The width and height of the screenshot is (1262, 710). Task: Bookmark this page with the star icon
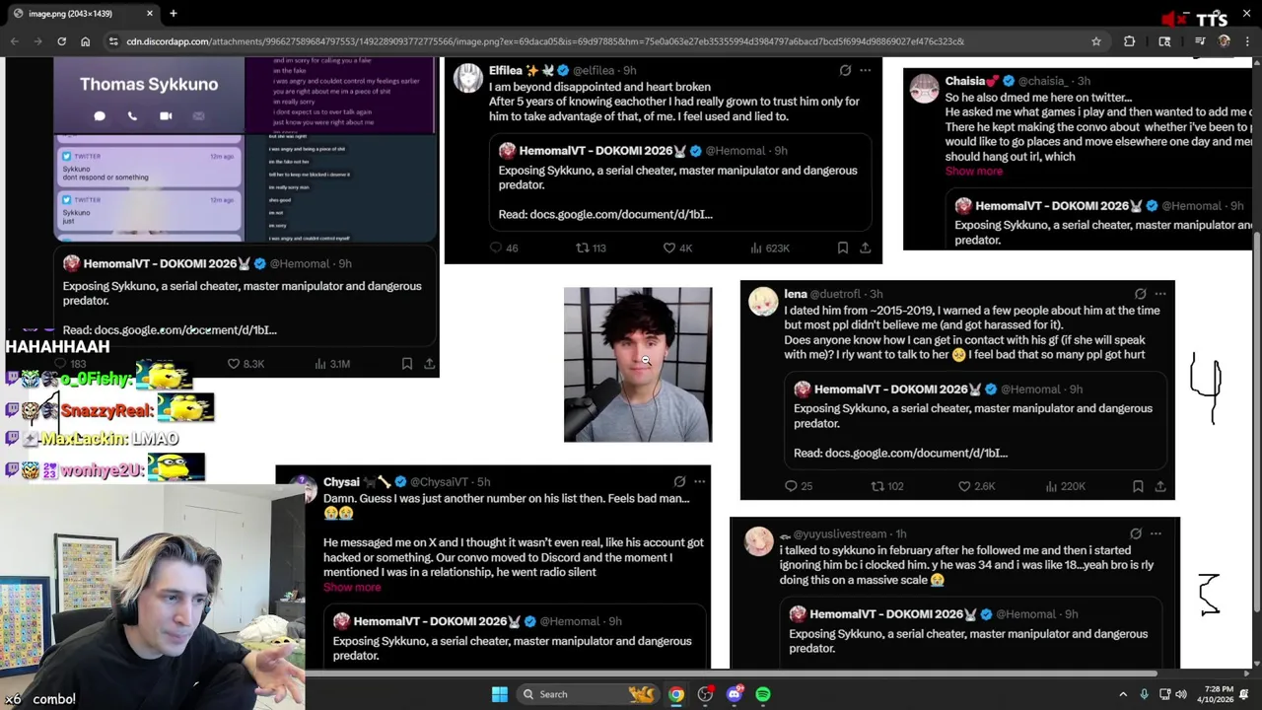pyautogui.click(x=1095, y=41)
